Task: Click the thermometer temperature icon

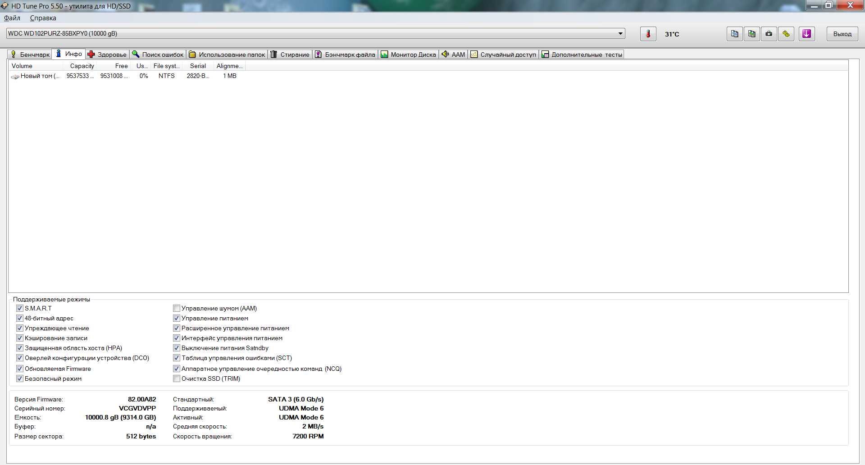Action: coord(648,34)
